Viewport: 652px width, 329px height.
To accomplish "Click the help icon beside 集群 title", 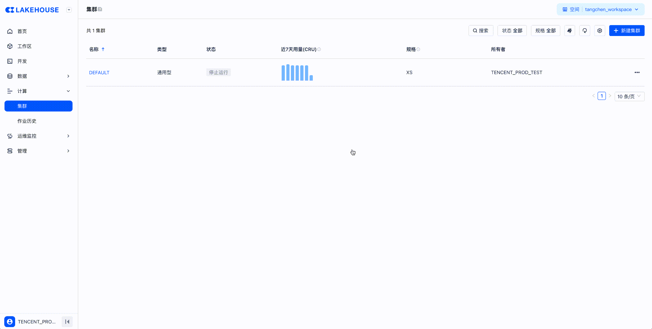I will (100, 9).
